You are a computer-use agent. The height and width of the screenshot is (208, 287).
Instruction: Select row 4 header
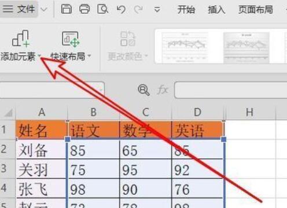pos(8,188)
